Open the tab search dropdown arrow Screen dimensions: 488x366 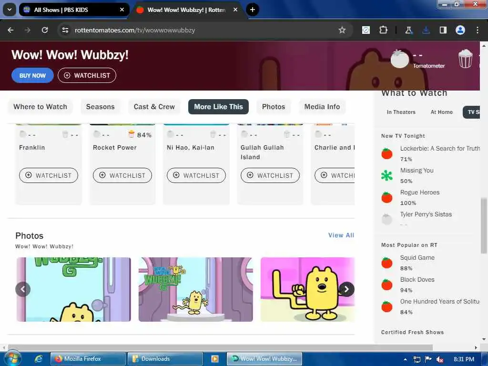[10, 10]
